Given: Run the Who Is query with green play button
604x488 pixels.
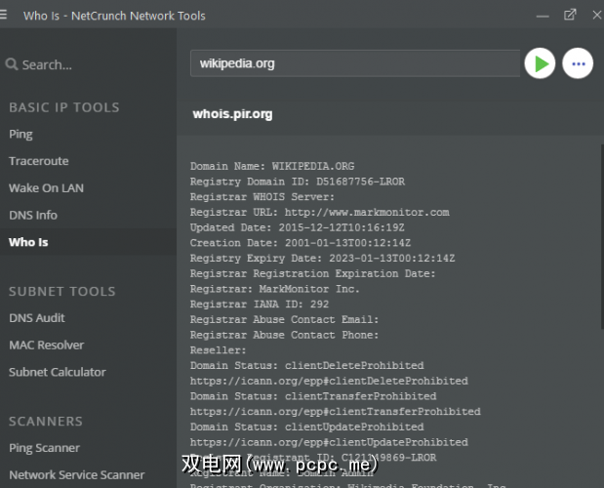Looking at the screenshot, I should 540,64.
